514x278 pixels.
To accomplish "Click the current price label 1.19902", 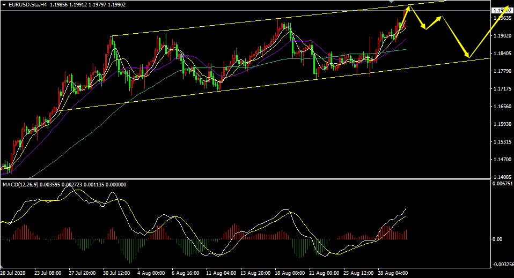I will point(503,11).
